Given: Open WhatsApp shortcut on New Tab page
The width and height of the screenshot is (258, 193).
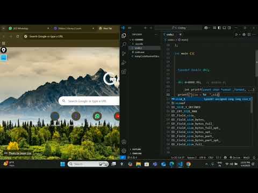Looking at the screenshot, I should coord(97,116).
